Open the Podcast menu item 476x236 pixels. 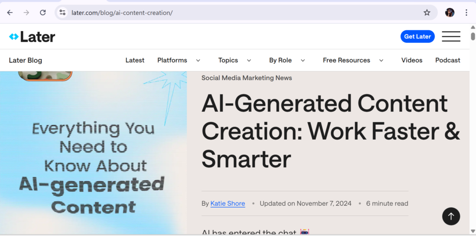click(448, 60)
